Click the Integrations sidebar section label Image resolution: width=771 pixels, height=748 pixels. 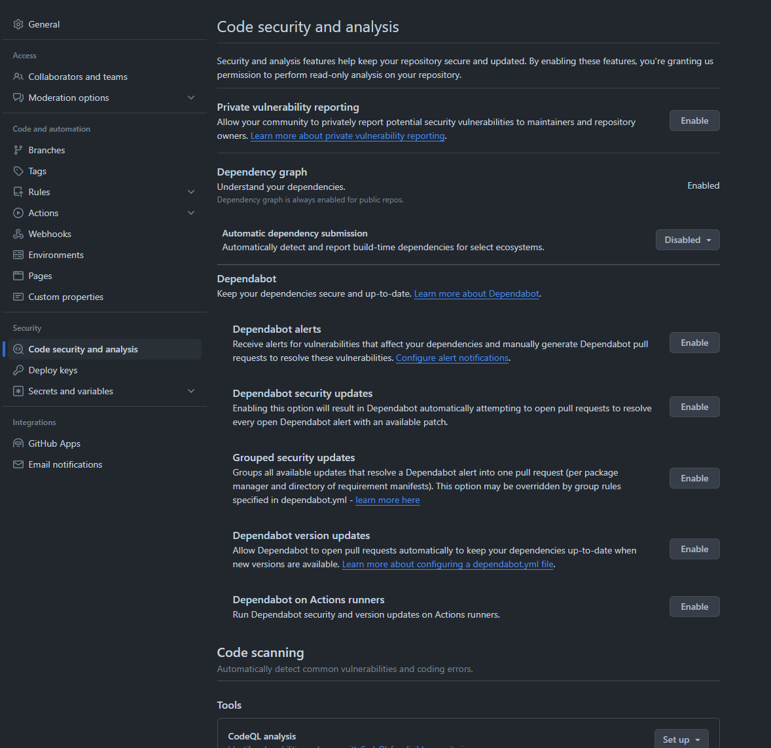(x=35, y=422)
